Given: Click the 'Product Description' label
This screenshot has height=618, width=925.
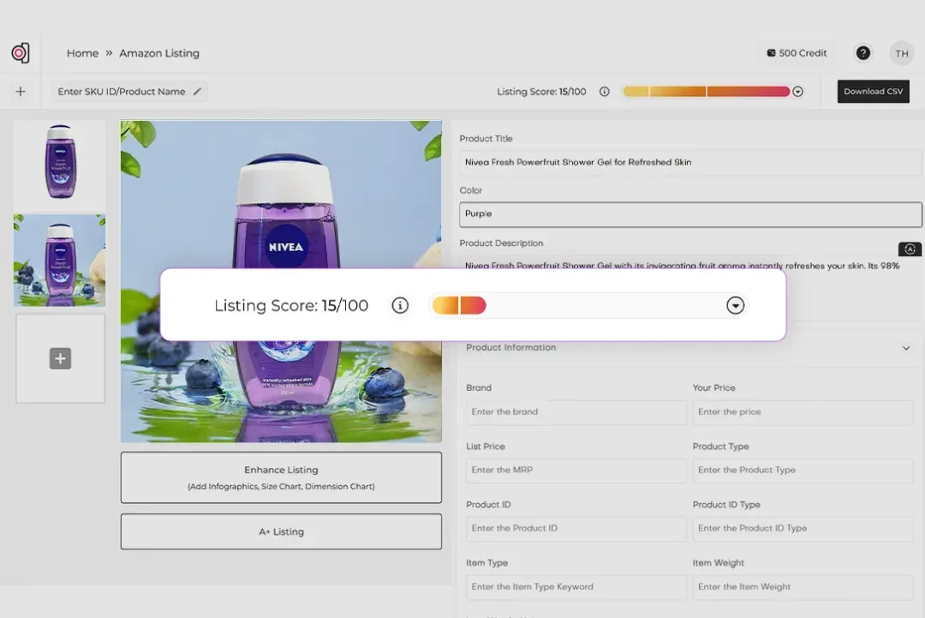Looking at the screenshot, I should pyautogui.click(x=501, y=243).
